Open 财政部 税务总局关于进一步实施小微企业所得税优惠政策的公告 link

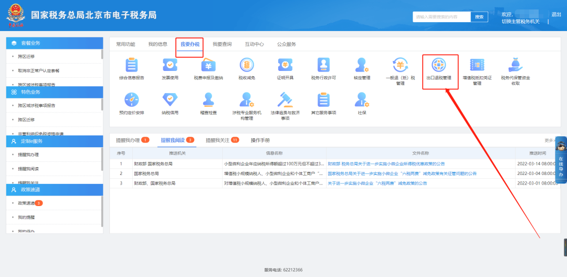(x=386, y=164)
